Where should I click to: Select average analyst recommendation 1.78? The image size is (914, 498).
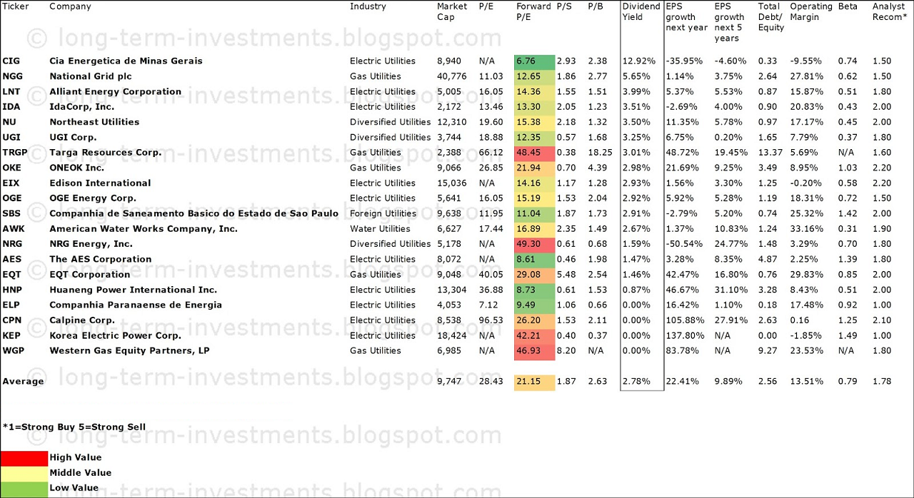(882, 382)
